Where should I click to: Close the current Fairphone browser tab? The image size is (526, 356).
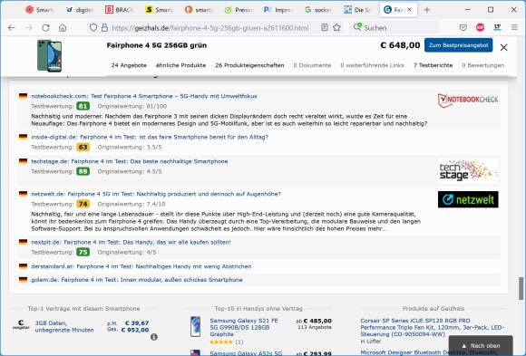[x=409, y=10]
